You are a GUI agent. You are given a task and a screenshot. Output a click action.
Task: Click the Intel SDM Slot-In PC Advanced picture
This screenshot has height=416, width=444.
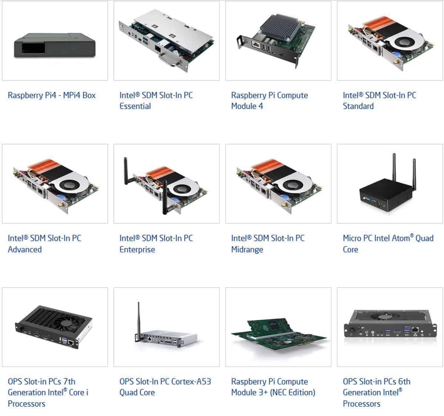(55, 184)
